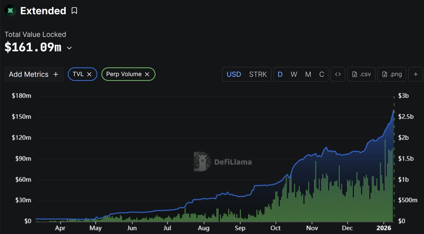
Task: Click the Extended page title
Action: (43, 11)
